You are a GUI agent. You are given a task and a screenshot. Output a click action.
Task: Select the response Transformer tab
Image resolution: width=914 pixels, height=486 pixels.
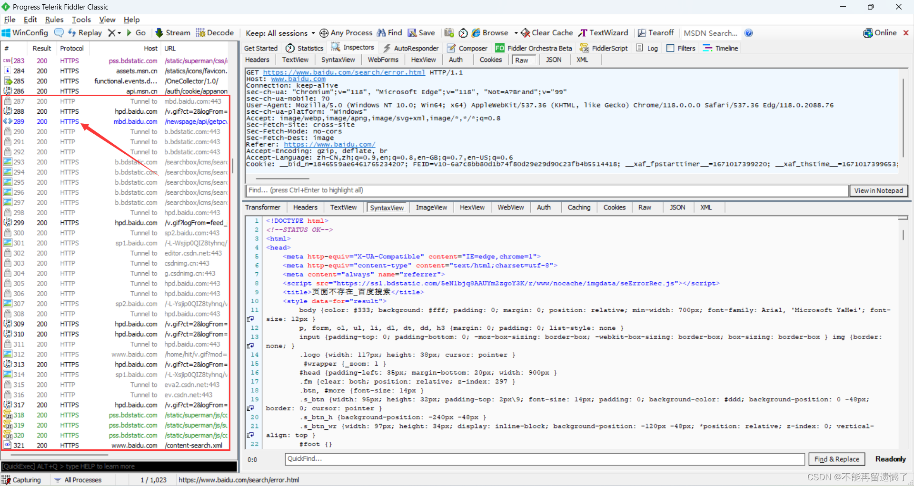263,208
